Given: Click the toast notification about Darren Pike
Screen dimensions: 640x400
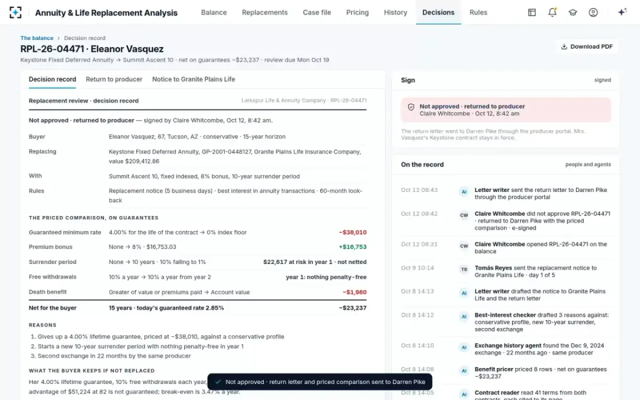Looking at the screenshot, I should click(x=320, y=382).
